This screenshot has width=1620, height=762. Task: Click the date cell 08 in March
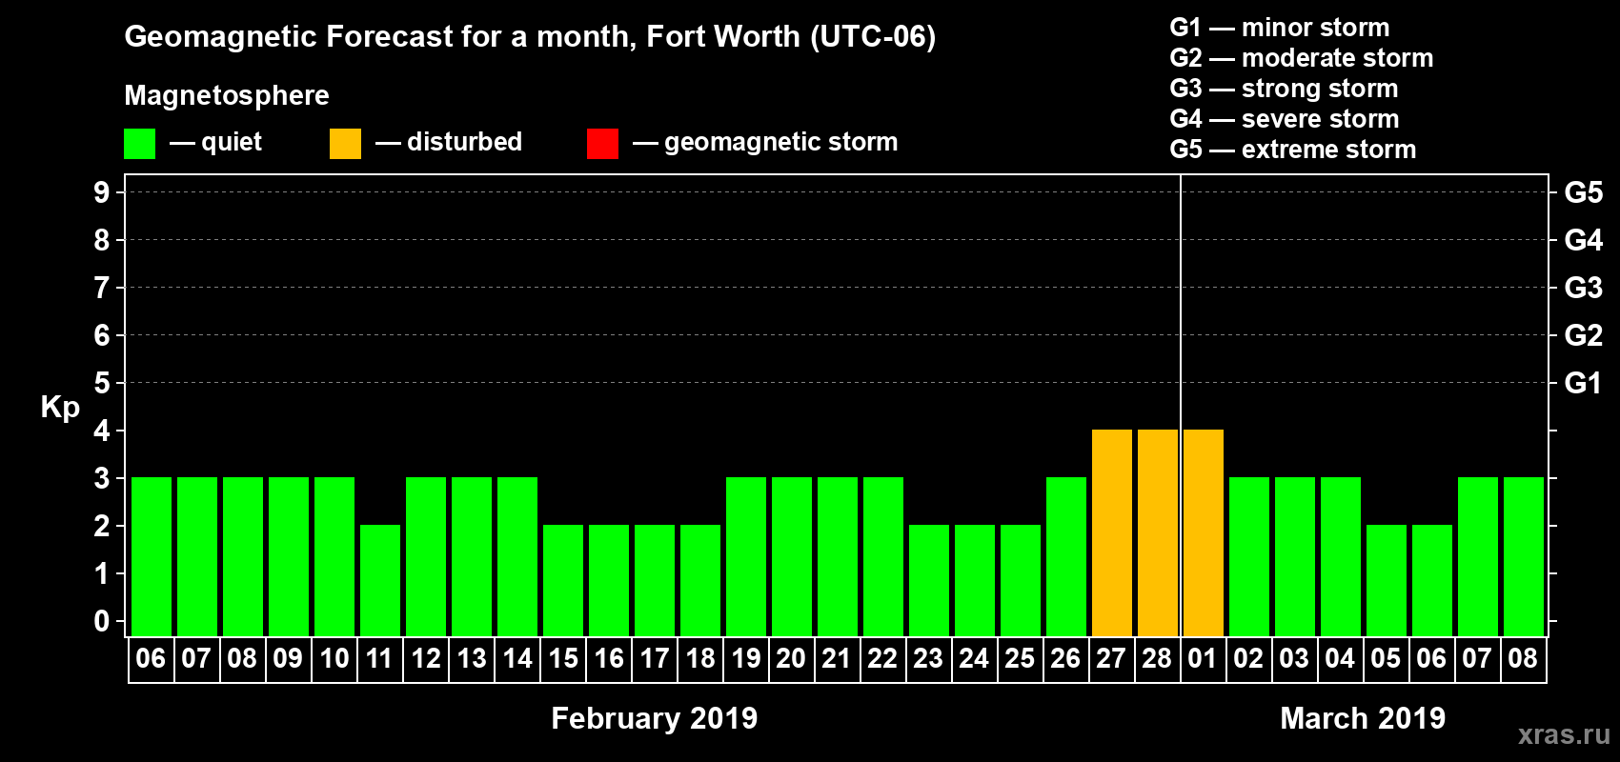pyautogui.click(x=1524, y=659)
